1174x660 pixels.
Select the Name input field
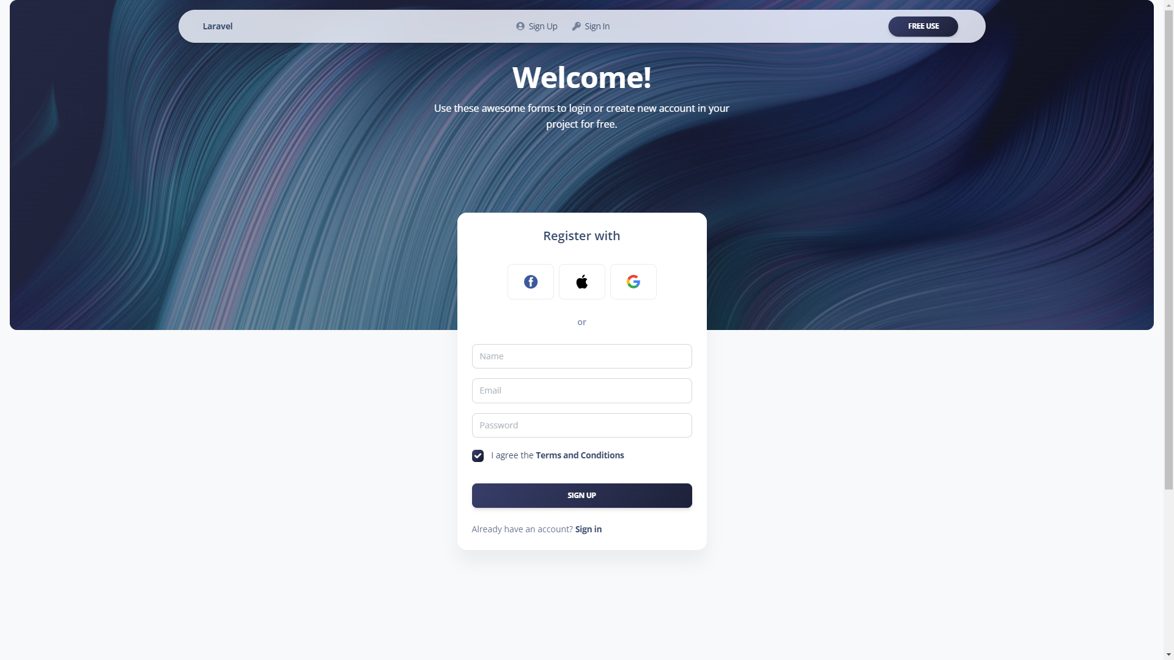pyautogui.click(x=581, y=356)
